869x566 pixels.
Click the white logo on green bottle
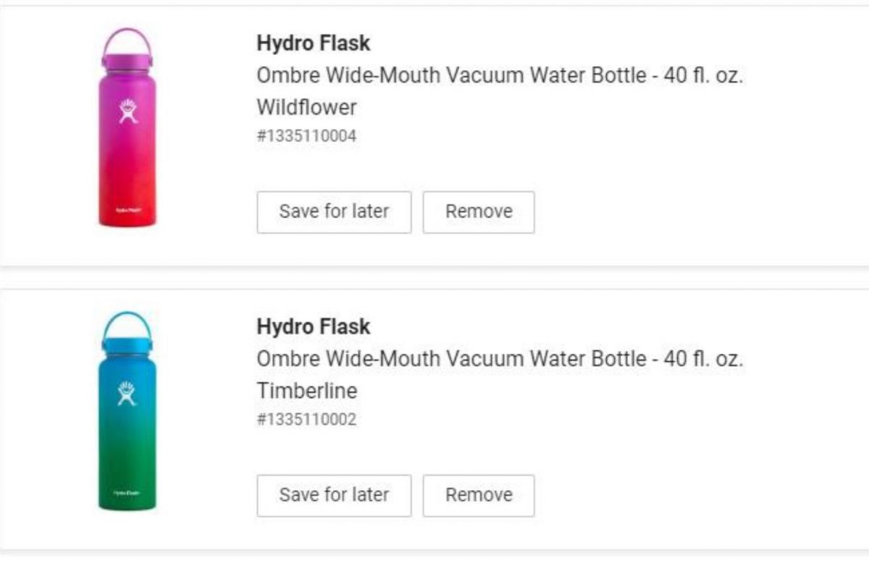(128, 394)
